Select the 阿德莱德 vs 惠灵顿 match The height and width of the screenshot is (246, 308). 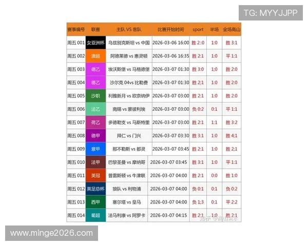[129, 56]
